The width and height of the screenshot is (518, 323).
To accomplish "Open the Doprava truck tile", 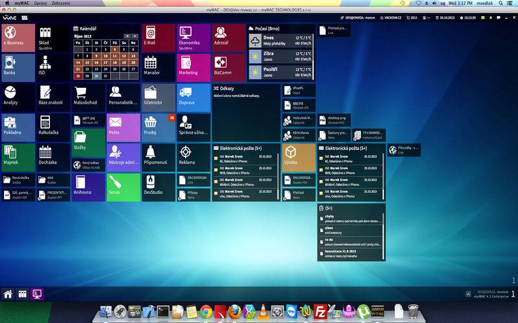I will click(x=194, y=98).
